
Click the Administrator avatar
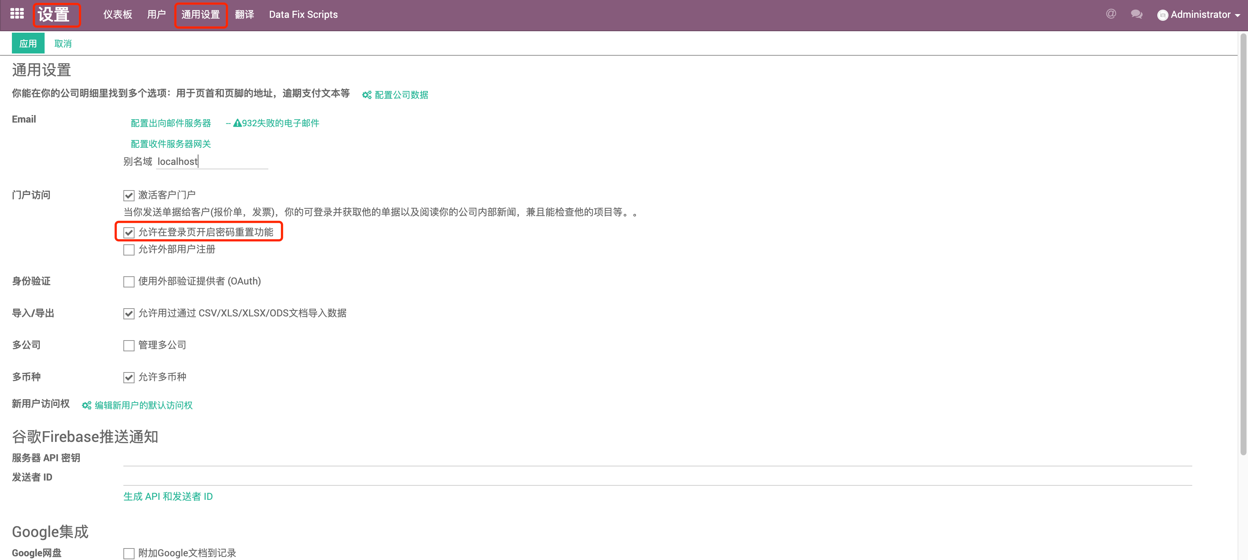pyautogui.click(x=1163, y=14)
